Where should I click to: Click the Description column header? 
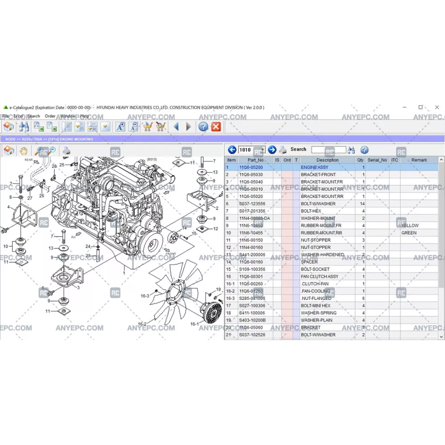point(327,160)
